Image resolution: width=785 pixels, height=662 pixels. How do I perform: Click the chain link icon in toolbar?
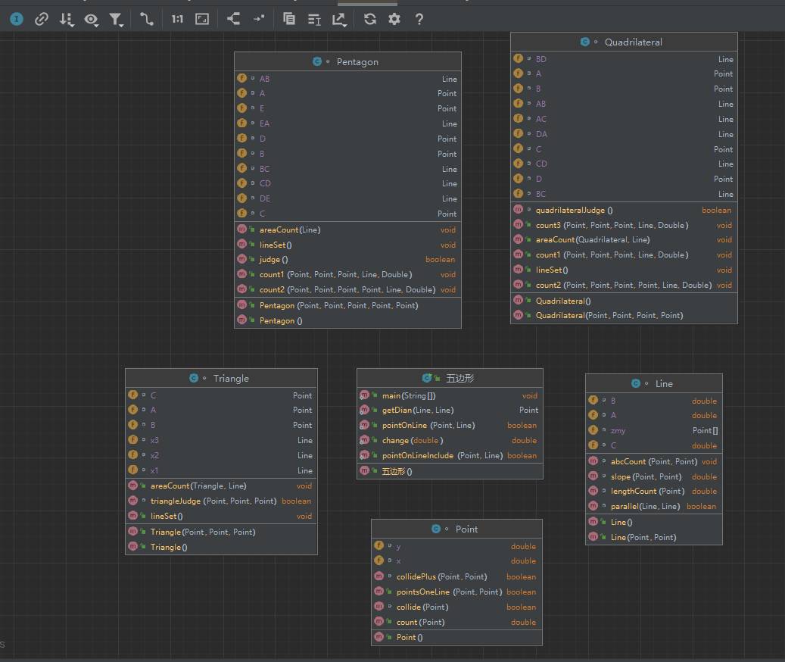point(42,19)
